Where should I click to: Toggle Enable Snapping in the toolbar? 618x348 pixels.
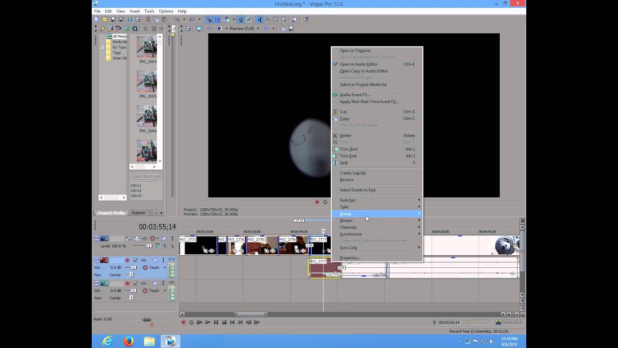(x=209, y=19)
